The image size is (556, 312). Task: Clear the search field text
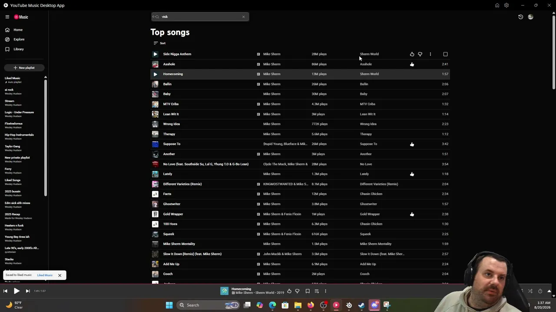[x=243, y=17]
